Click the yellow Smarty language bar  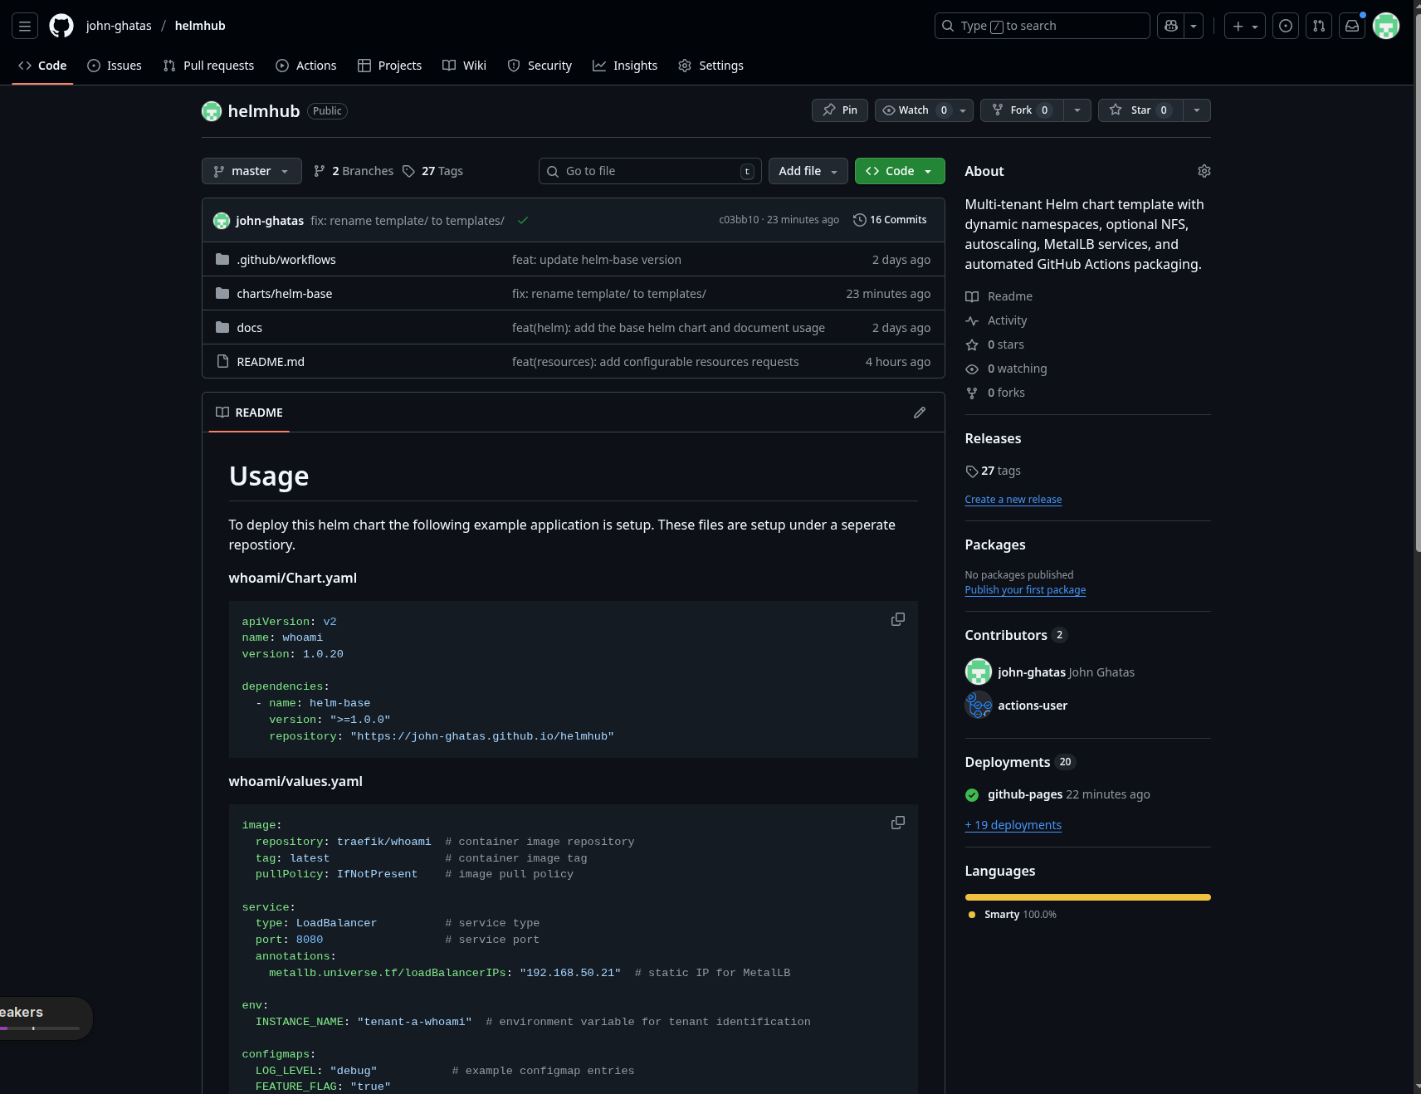pos(1087,897)
